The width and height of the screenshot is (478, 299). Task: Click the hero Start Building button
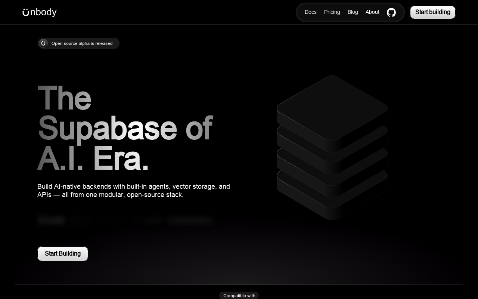(x=63, y=254)
